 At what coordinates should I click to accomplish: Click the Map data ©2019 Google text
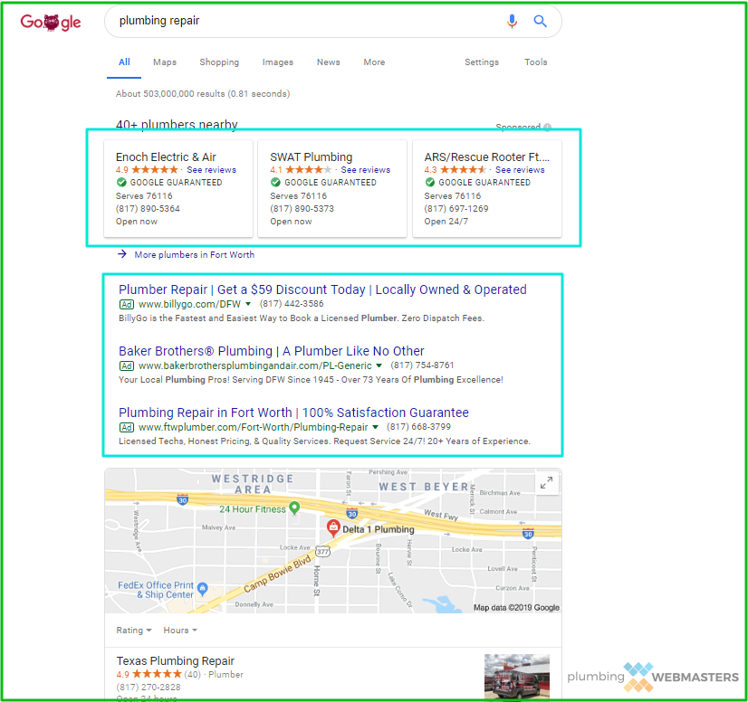click(x=516, y=607)
